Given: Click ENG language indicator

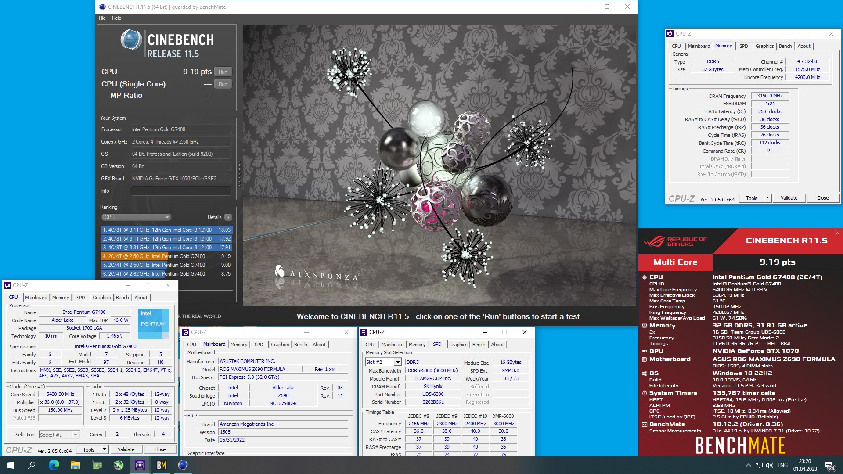Looking at the screenshot, I should (x=782, y=465).
